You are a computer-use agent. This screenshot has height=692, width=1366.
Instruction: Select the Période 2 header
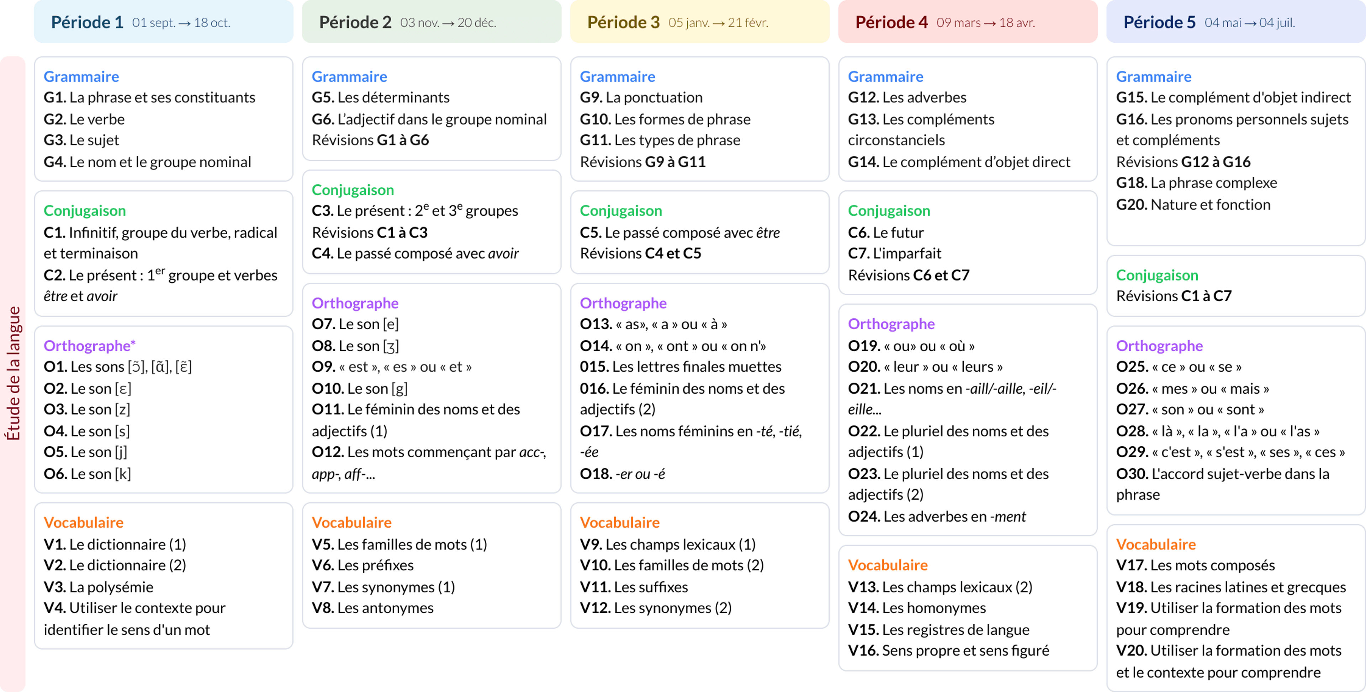pos(431,22)
